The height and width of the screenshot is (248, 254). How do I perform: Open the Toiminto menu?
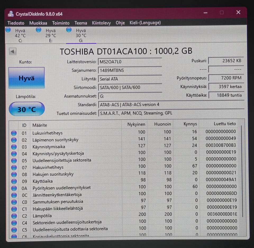point(61,23)
